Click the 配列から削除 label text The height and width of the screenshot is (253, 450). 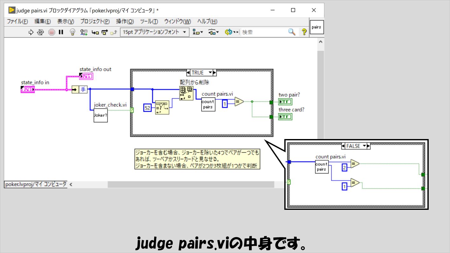(194, 83)
